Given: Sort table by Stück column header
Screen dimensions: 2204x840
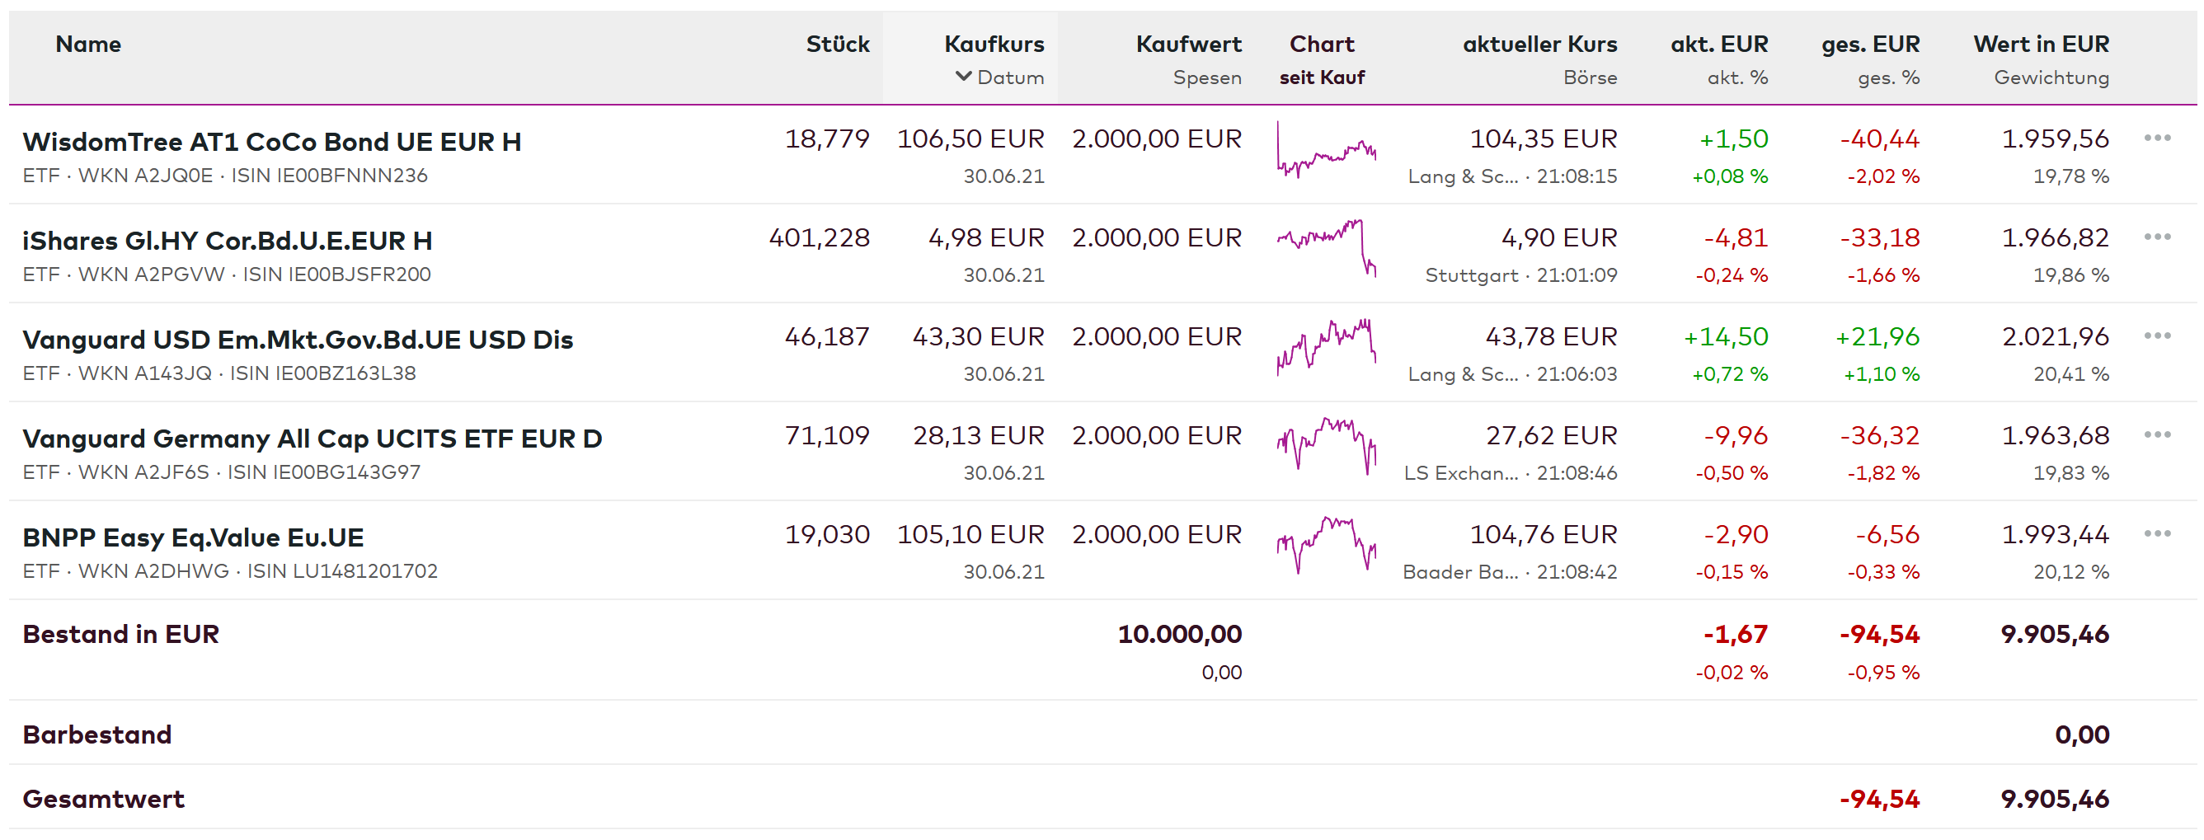Looking at the screenshot, I should 837,45.
